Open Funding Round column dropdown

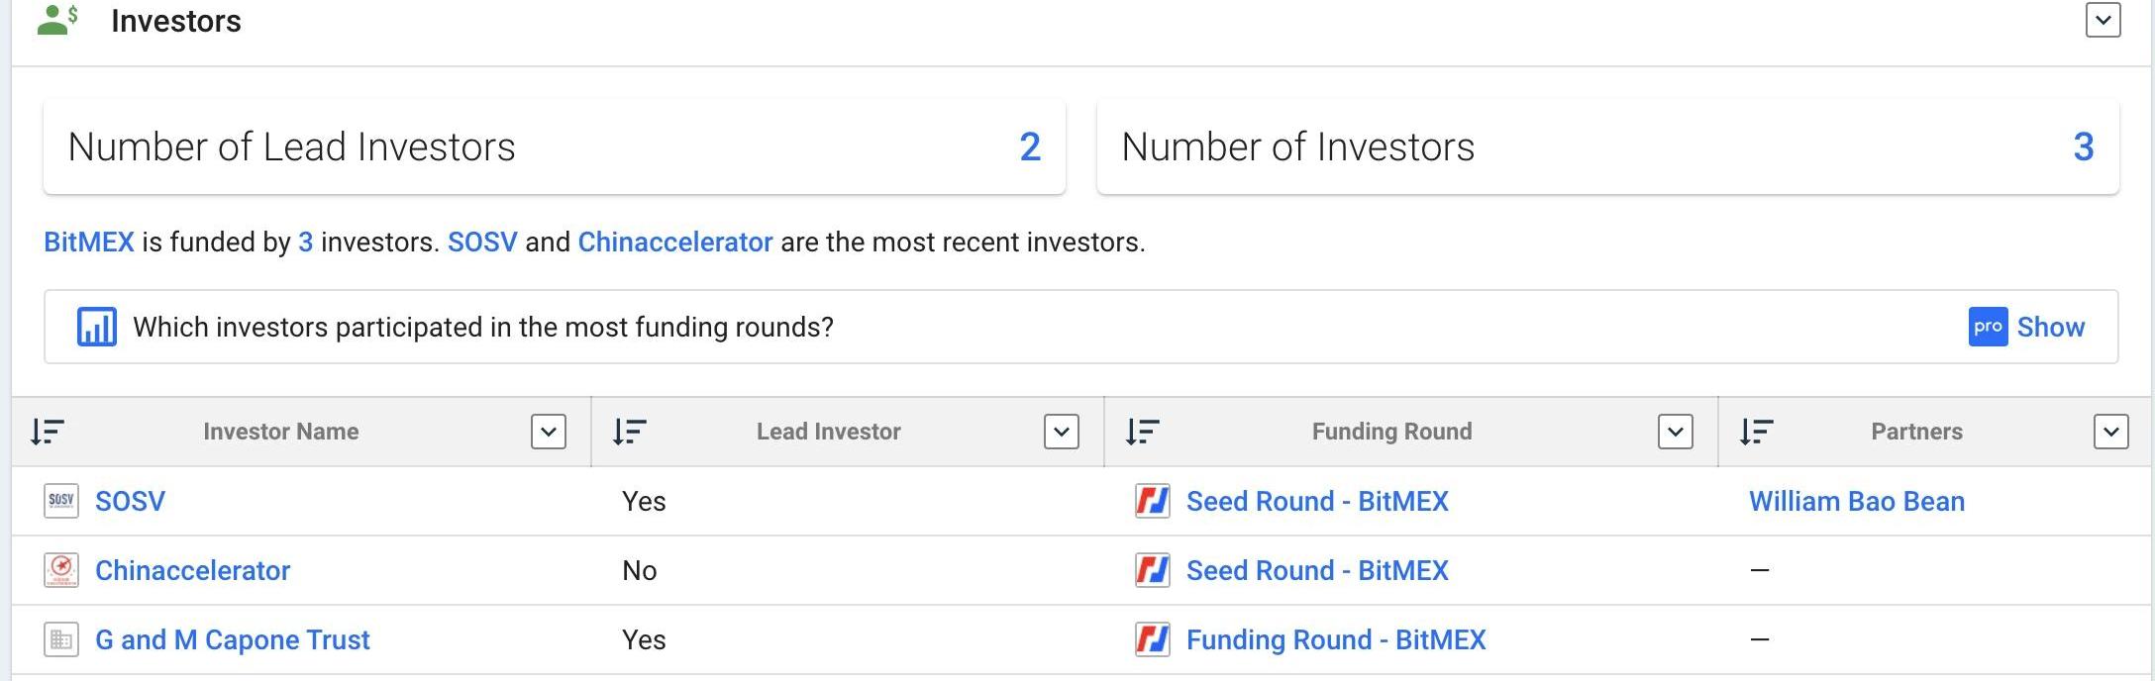coord(1676,432)
